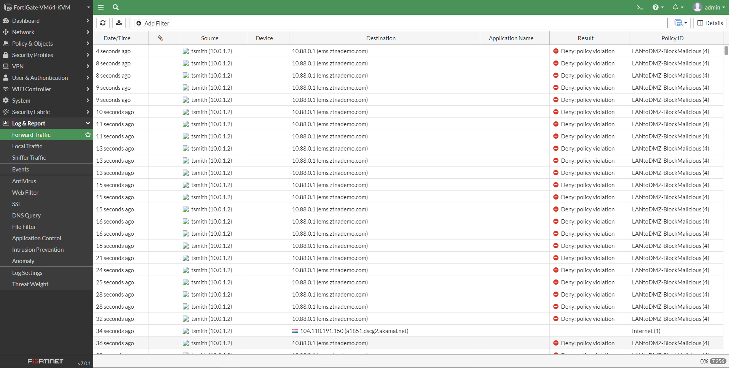Sort by Result column header
Viewport: 731px width, 368px height.
589,38
